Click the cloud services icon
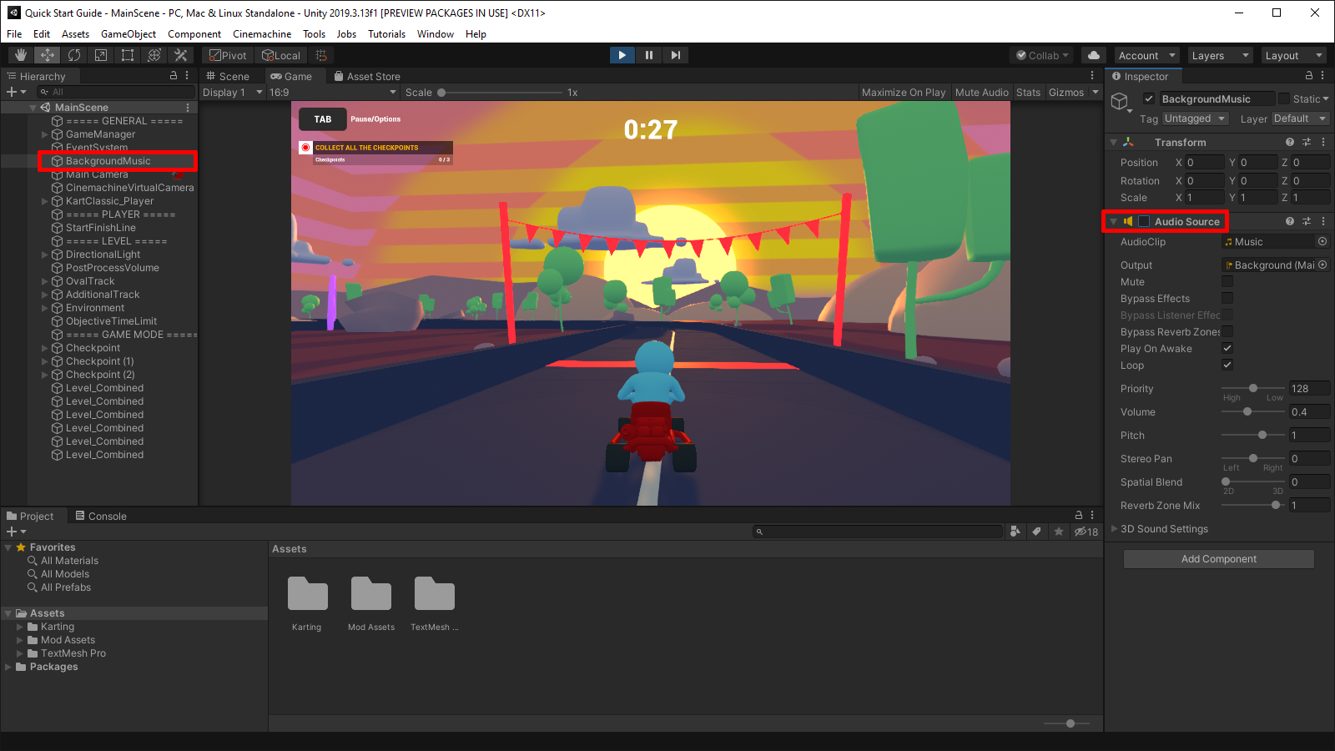 (x=1094, y=55)
